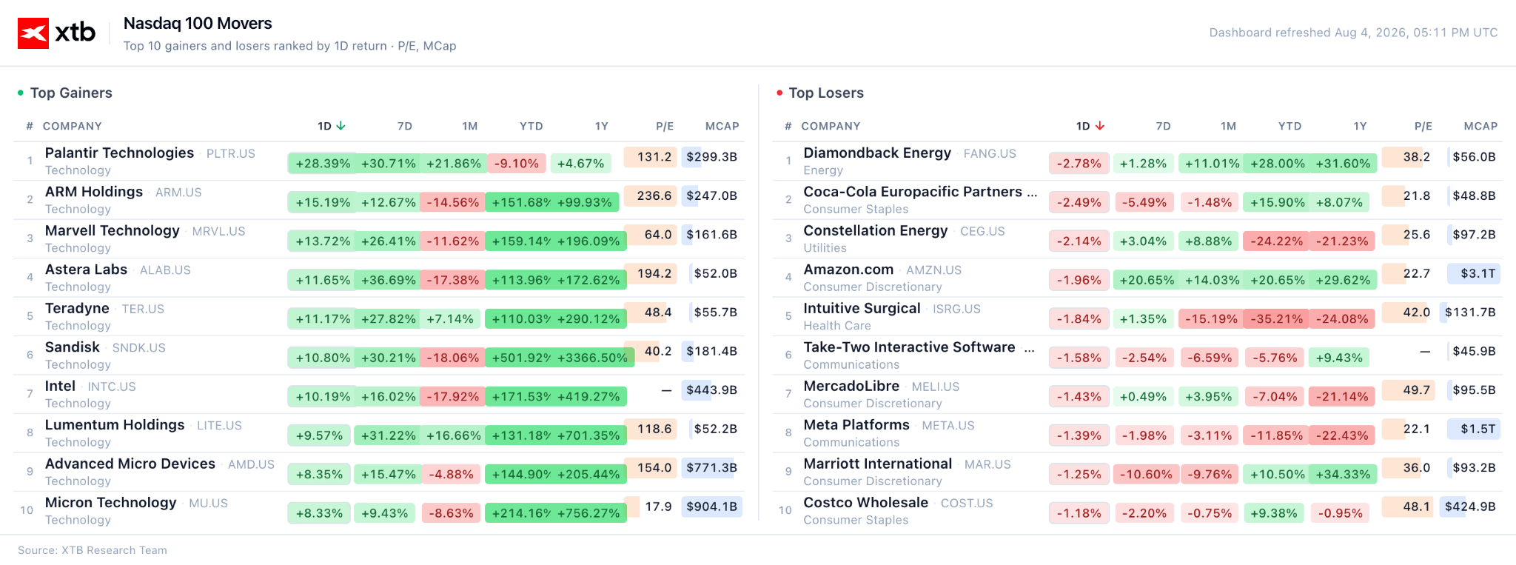Sort Top Losers by YTD column

coord(1290,126)
